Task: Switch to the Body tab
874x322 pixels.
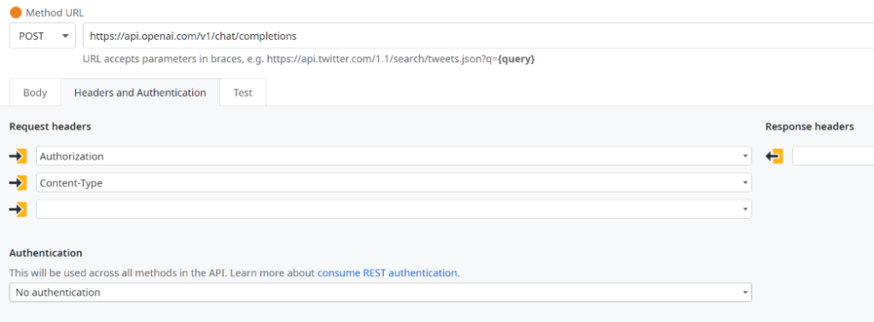Action: click(34, 92)
